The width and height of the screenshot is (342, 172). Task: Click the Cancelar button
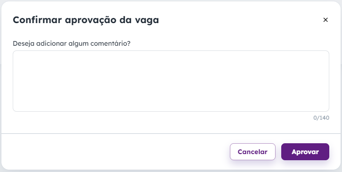click(x=252, y=152)
